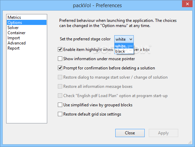Click the window resize grip corner

[190, 142]
